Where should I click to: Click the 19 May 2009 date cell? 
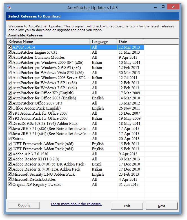(x=130, y=118)
